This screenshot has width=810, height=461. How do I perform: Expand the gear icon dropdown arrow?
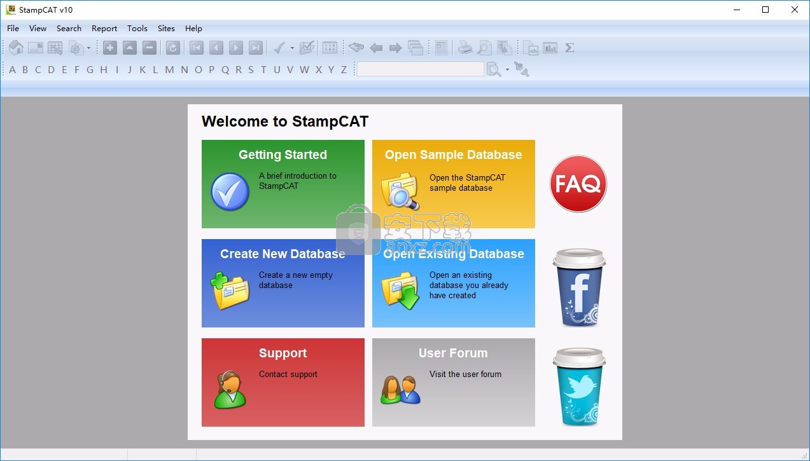click(88, 48)
